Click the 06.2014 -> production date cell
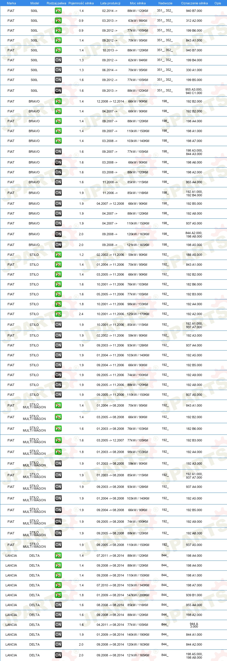This screenshot has height=661, width=227. [110, 70]
